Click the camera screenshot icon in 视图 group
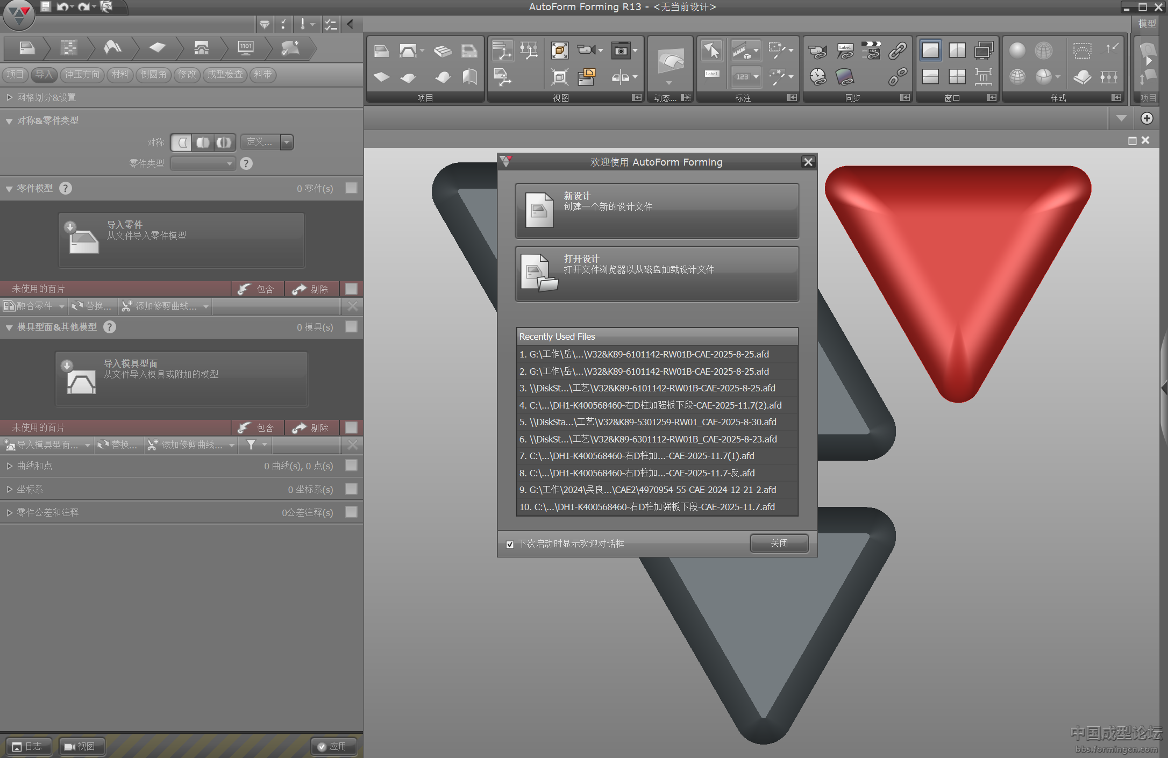Viewport: 1168px width, 758px height. 621,51
